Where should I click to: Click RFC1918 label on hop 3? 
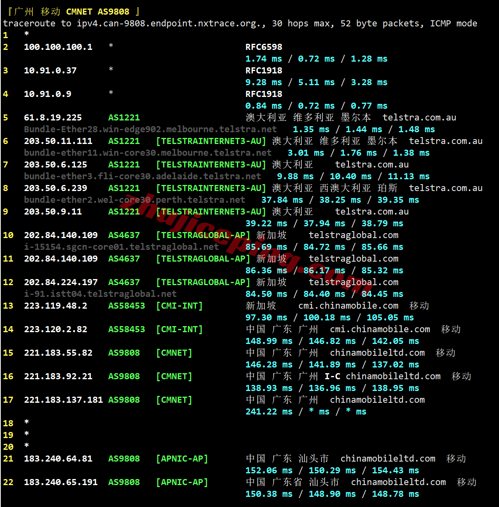coord(264,71)
